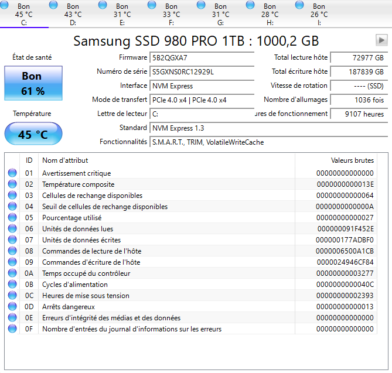392x373 pixels.
Task: Click raw value 0000000000064
Action: pyautogui.click(x=345, y=196)
